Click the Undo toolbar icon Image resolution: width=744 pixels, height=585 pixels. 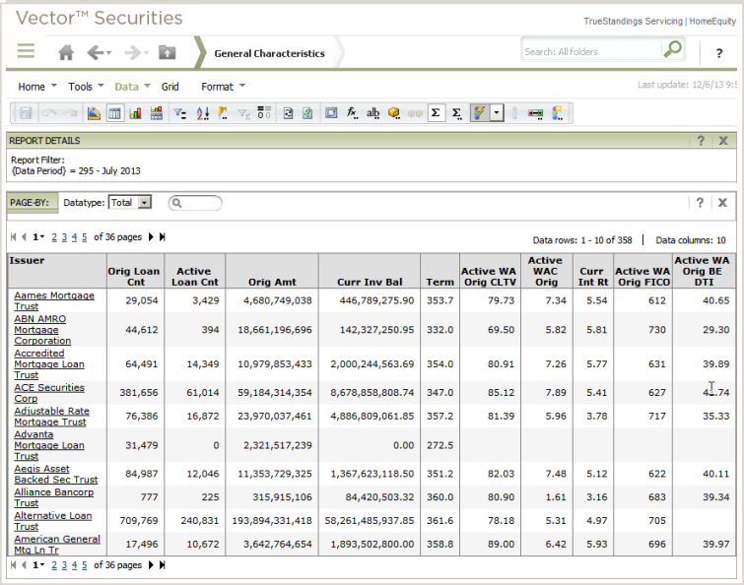click(x=49, y=113)
